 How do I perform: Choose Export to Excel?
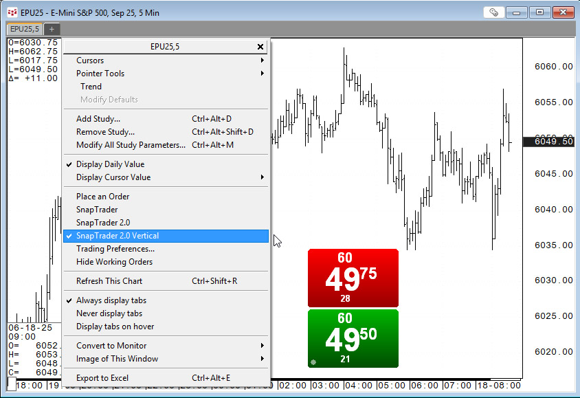click(x=166, y=378)
